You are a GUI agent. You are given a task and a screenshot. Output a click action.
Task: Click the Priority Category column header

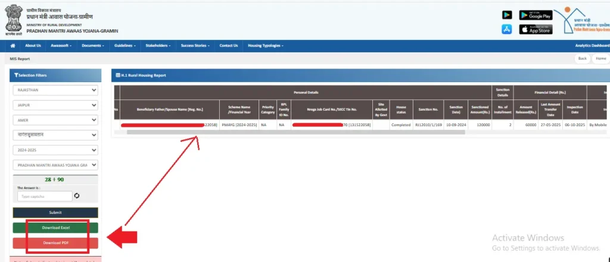coord(267,110)
